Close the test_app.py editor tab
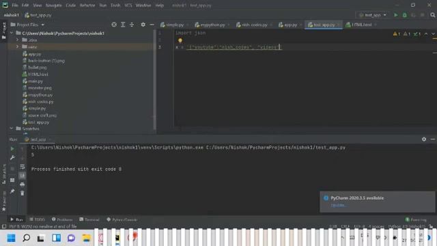This screenshot has width=437, height=246. click(x=339, y=25)
